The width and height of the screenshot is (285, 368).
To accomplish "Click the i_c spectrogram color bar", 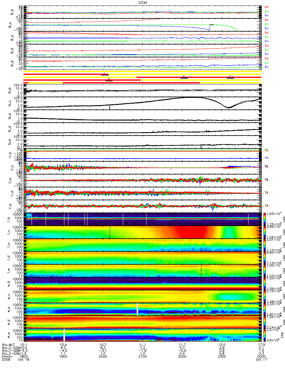I will point(265,232).
